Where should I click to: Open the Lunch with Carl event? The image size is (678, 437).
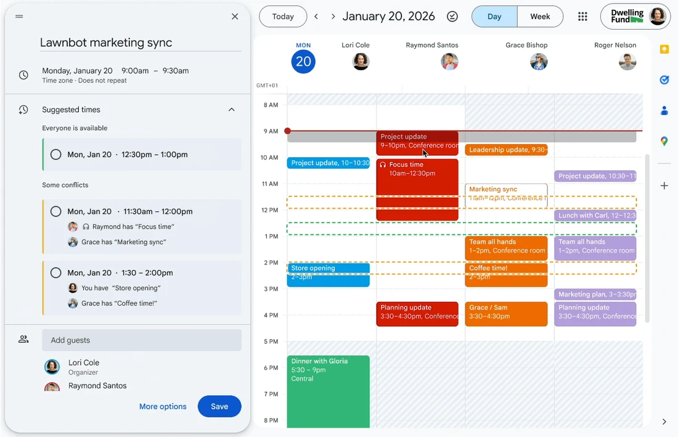(x=595, y=215)
